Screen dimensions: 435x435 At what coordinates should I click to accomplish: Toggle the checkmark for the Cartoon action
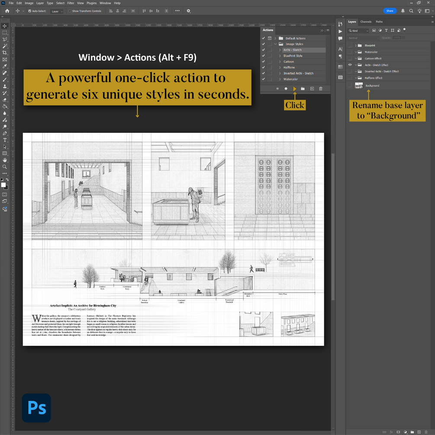click(x=263, y=61)
